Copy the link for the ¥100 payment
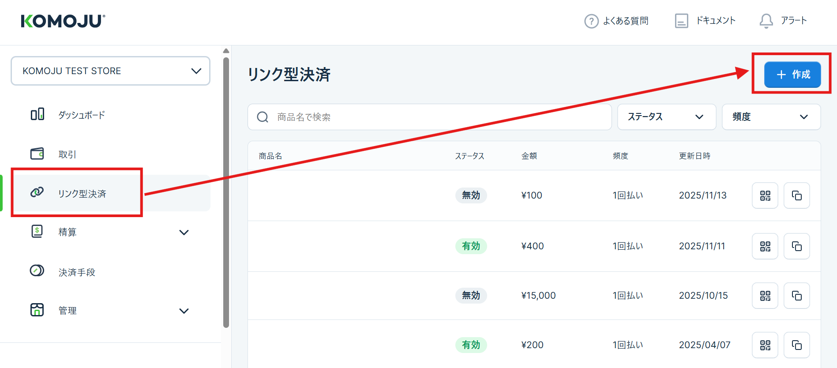This screenshot has height=368, width=837. pyautogui.click(x=796, y=195)
